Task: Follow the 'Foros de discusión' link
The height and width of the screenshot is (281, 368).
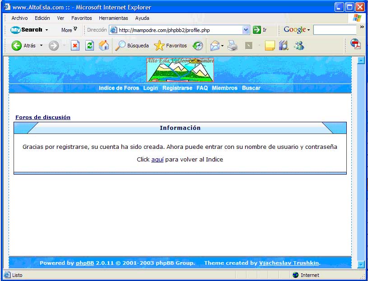Action: click(43, 117)
